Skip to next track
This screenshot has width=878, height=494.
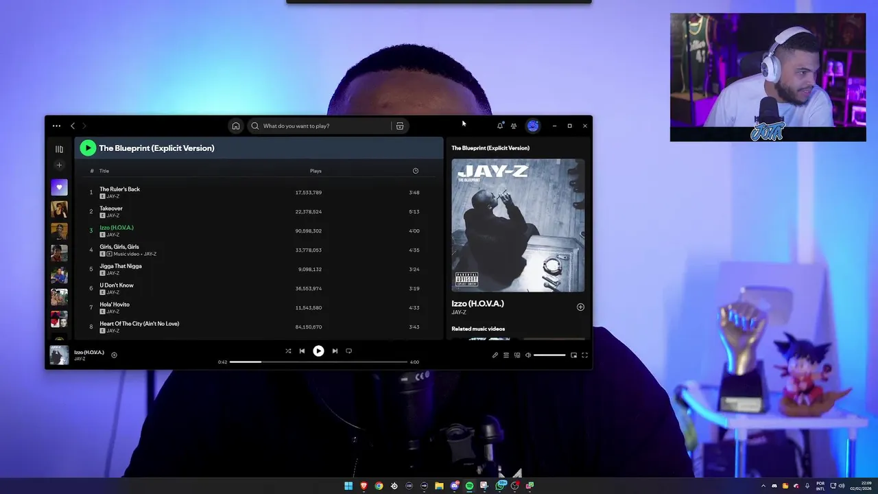click(x=335, y=351)
